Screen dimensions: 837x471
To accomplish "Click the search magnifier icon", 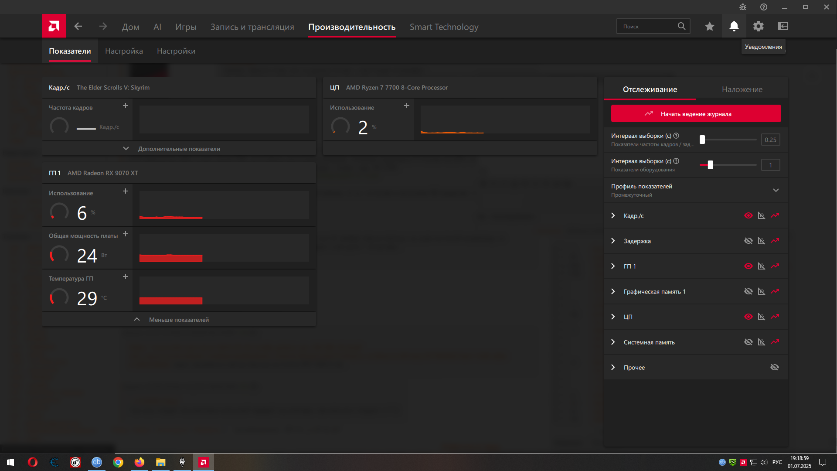I will pos(681,26).
